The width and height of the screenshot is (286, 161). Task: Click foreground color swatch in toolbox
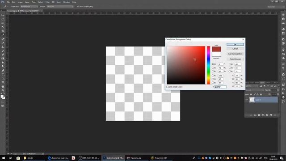pos(2,97)
